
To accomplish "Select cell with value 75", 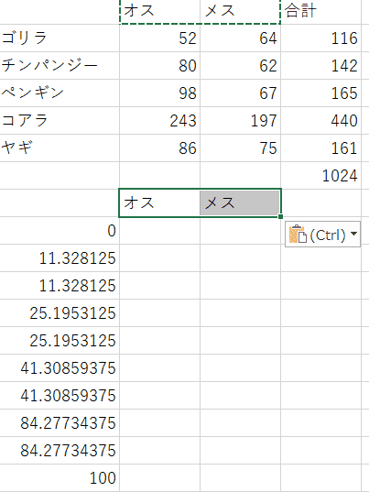I will click(x=240, y=148).
